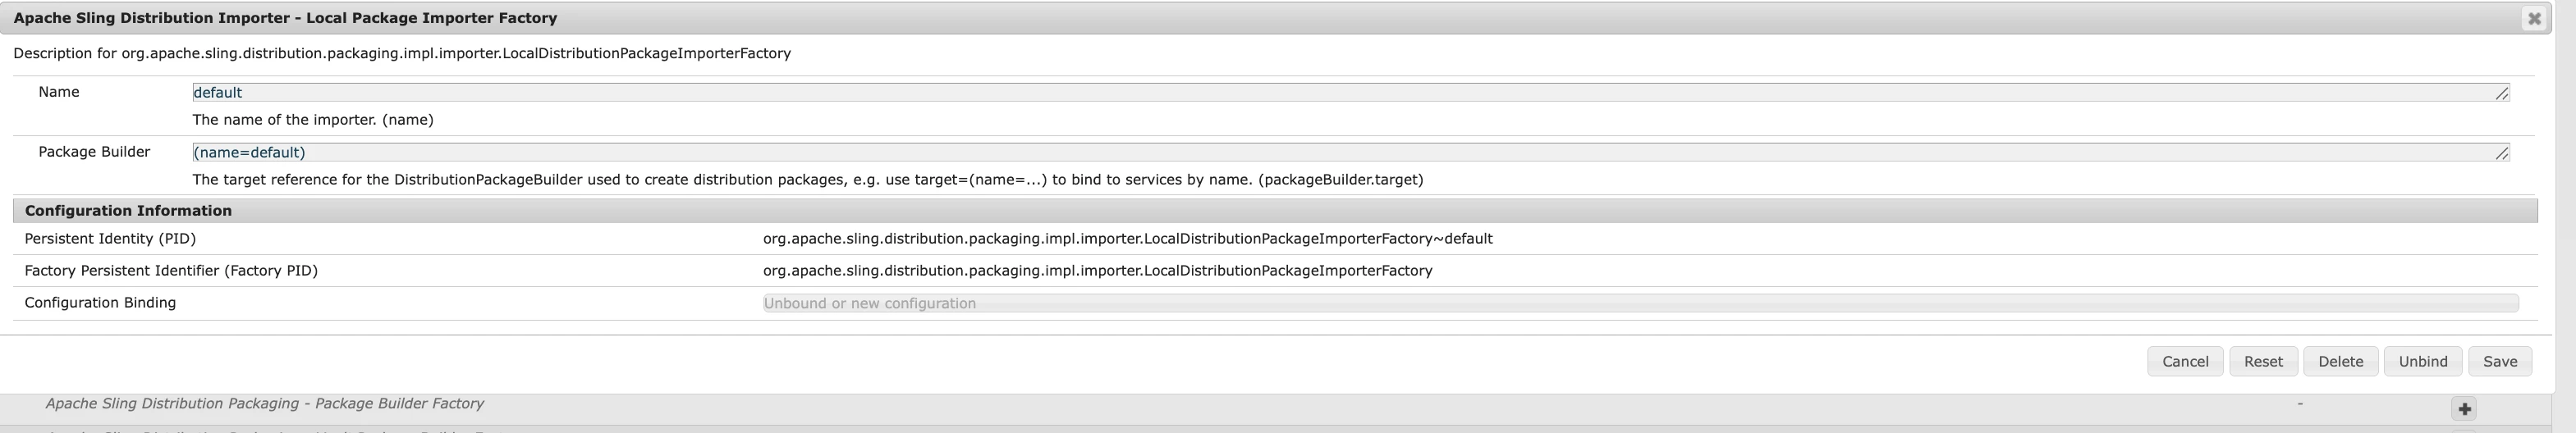Click the description line for LocalDistributionPackageImporterFactory
This screenshot has width=2576, height=433.
[x=402, y=54]
